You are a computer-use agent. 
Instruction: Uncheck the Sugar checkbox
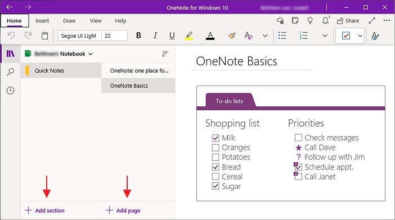pos(216,186)
